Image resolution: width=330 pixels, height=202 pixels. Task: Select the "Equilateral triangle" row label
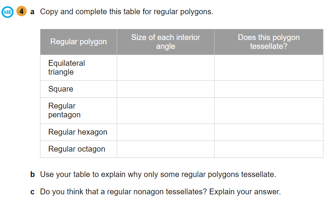pyautogui.click(x=67, y=68)
